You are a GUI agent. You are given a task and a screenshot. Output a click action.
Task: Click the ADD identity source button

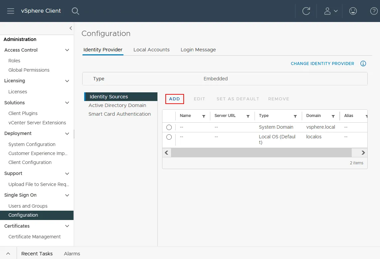point(174,99)
